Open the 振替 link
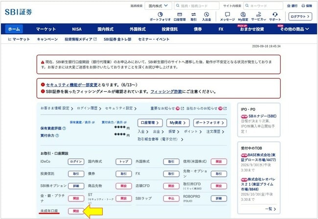The image size is (318, 219). [174, 131]
